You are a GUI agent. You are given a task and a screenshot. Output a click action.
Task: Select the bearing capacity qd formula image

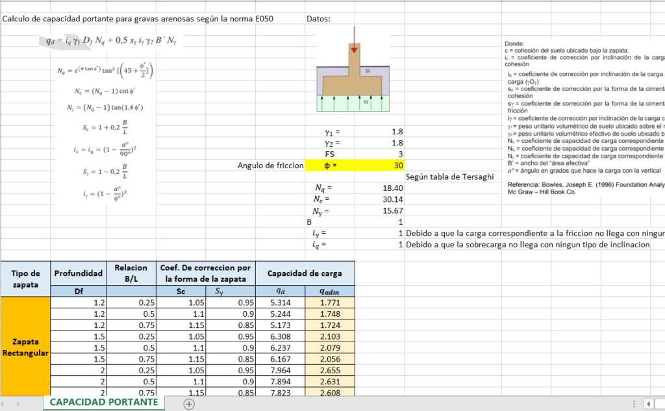108,41
